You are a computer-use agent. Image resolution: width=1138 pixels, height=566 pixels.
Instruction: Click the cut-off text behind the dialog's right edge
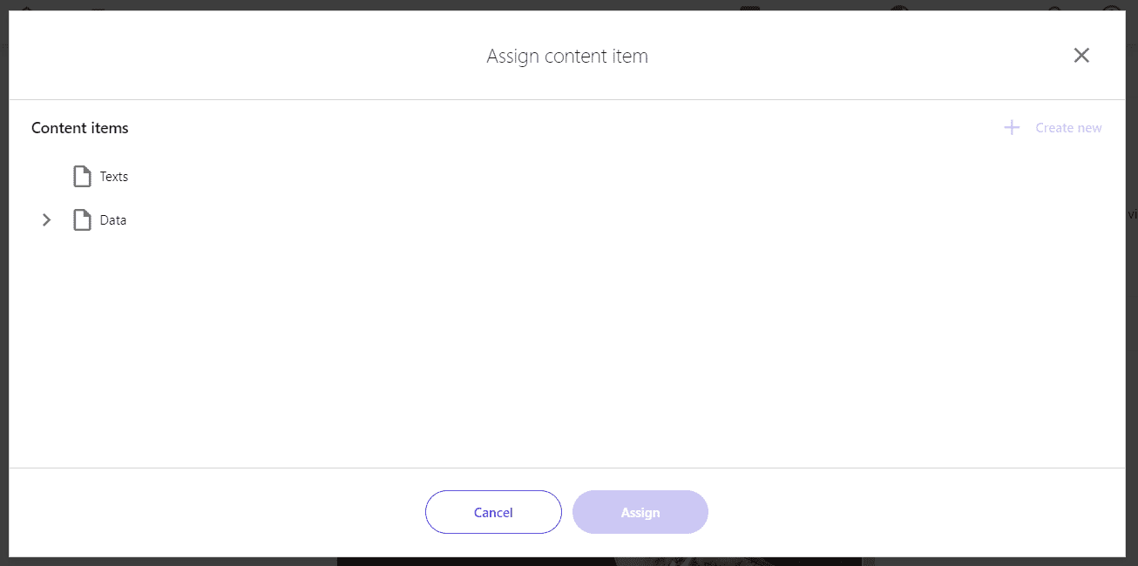coord(1132,214)
